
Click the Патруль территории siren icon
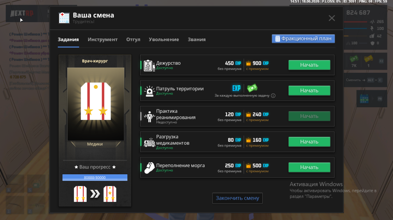pos(150,91)
